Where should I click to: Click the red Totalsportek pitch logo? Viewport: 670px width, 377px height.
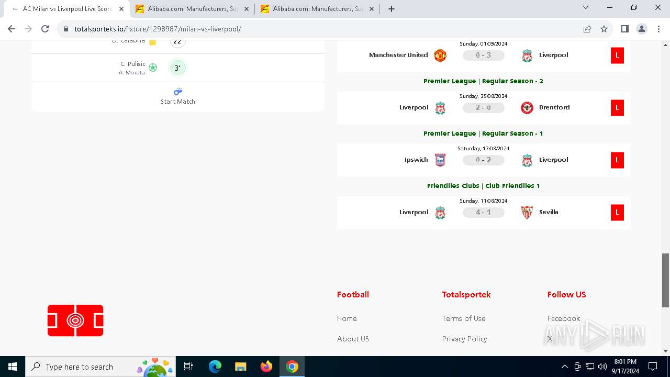click(x=75, y=320)
